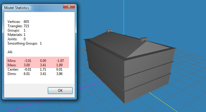Click the Smoothing Groups: label
This screenshot has height=112, width=206.
(22, 43)
